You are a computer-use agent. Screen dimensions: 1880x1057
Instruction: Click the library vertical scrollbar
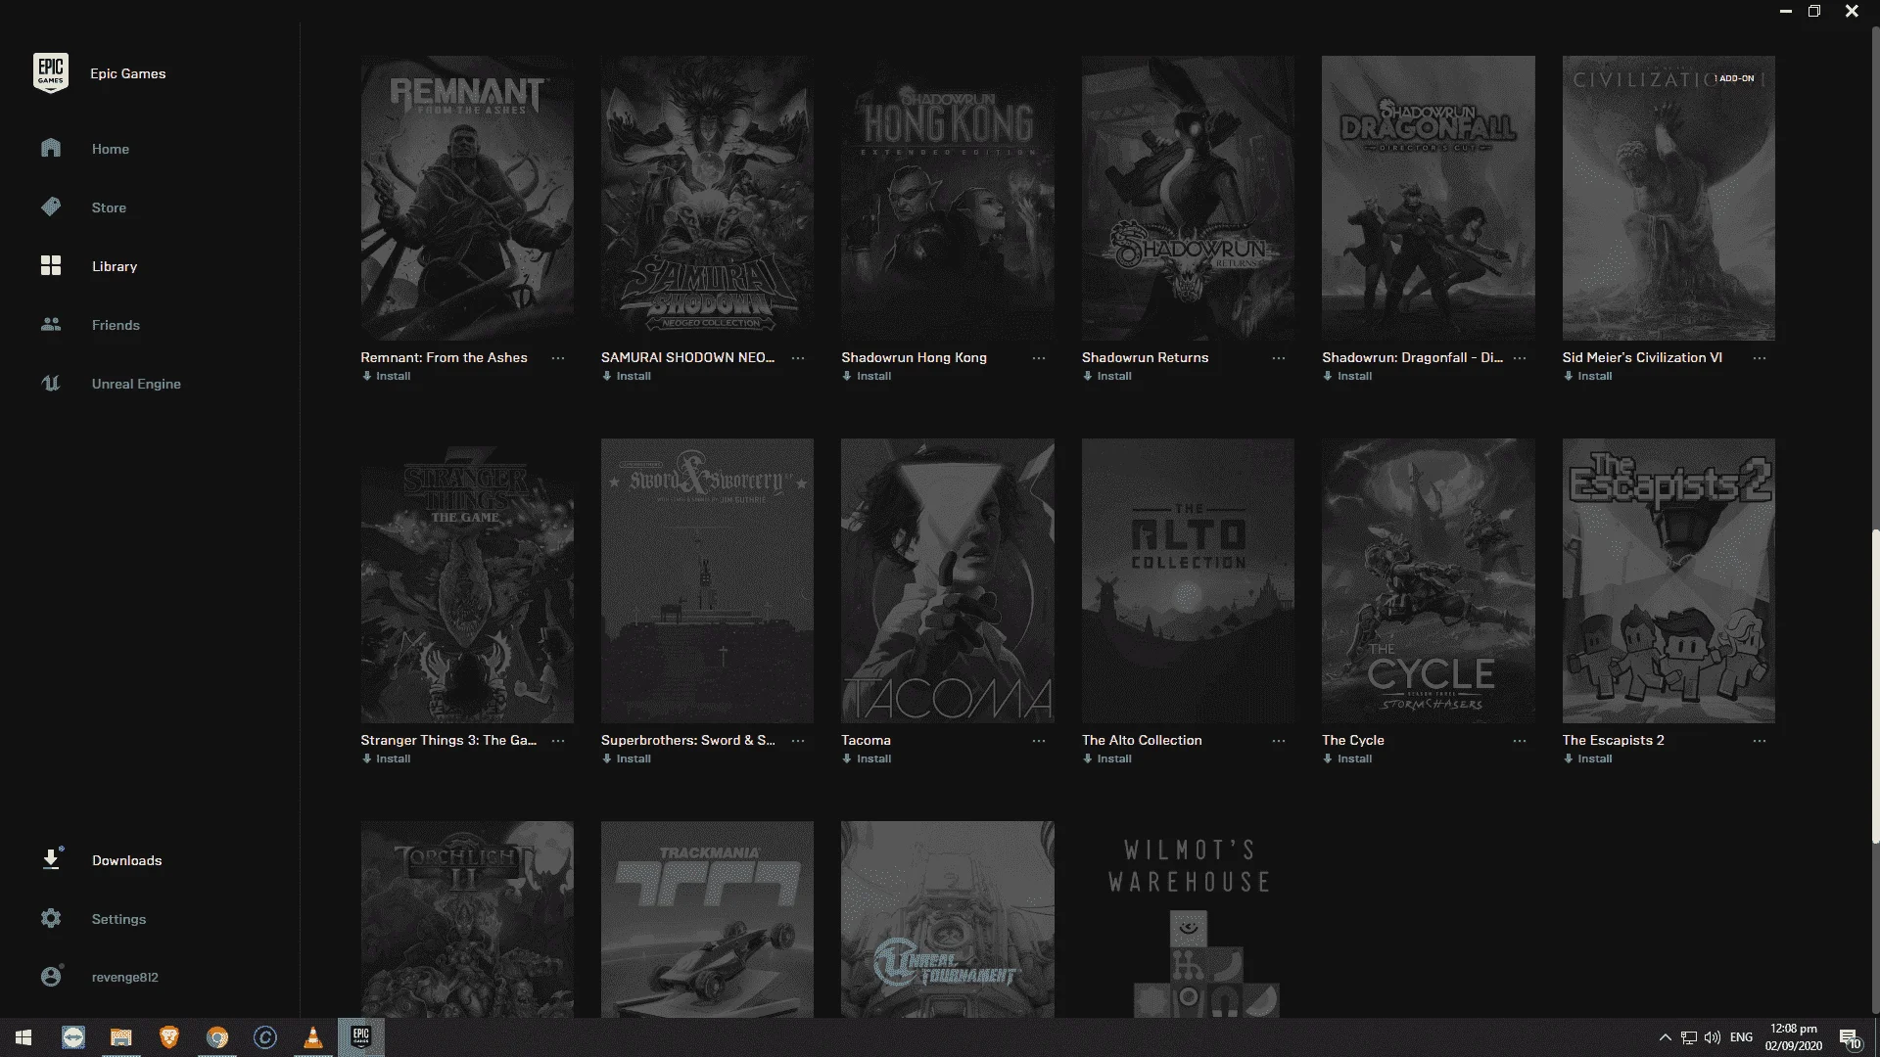1875,685
